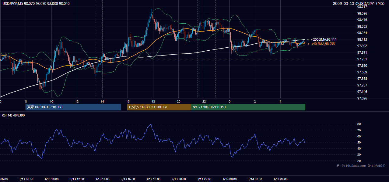The image size is (389, 182).
Task: Click the bottom time label 3/13 10:00
Action: [51, 179]
